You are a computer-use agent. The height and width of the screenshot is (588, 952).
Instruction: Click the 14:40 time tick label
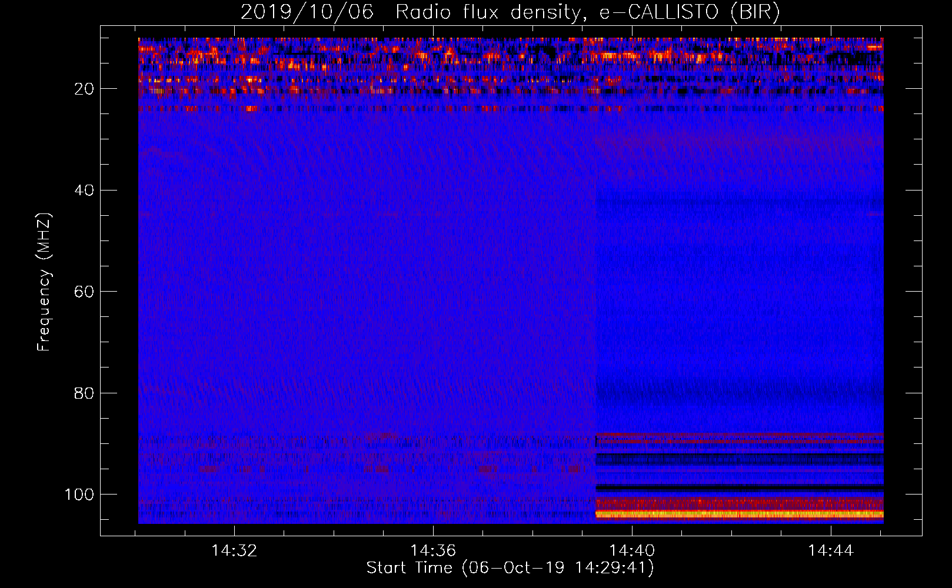point(632,551)
